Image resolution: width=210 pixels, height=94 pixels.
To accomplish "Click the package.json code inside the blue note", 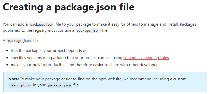I will (x=59, y=85).
